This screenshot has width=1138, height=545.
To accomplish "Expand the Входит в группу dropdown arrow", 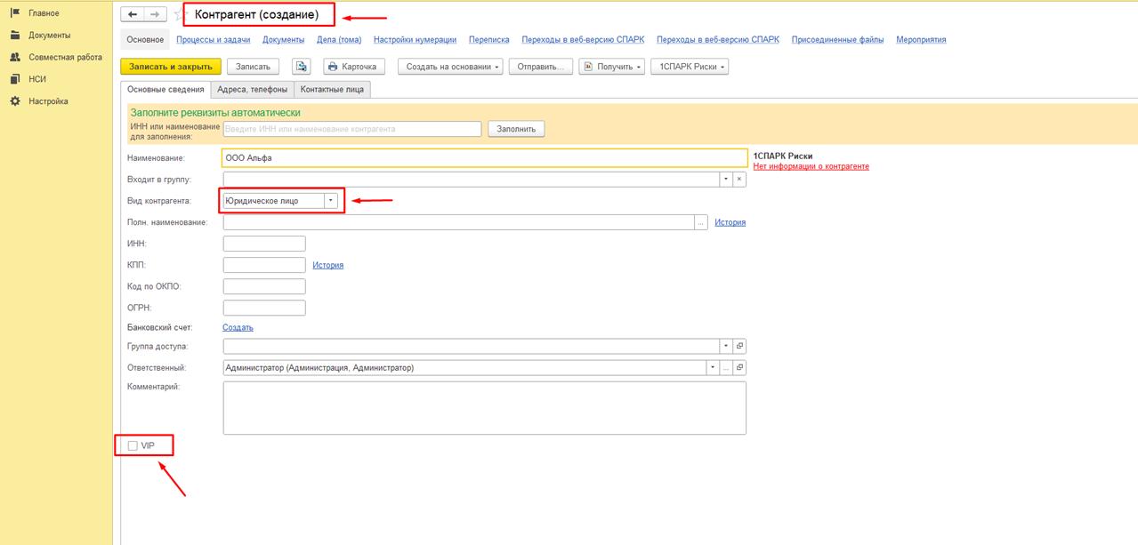I will click(726, 180).
